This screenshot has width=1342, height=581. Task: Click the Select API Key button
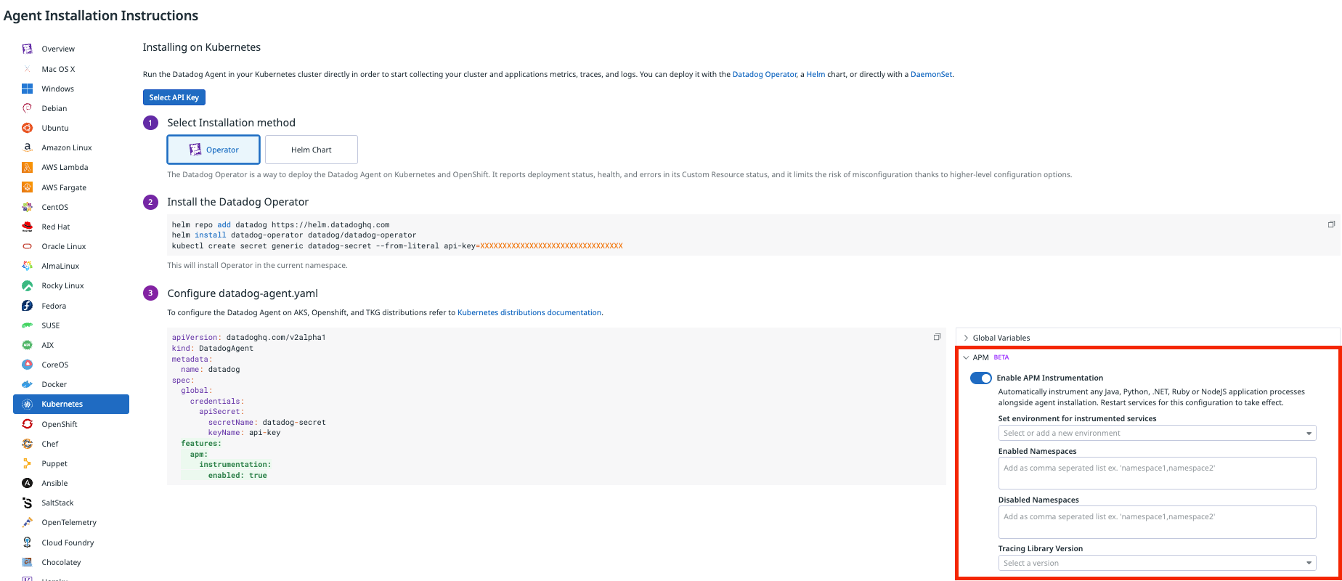point(174,97)
